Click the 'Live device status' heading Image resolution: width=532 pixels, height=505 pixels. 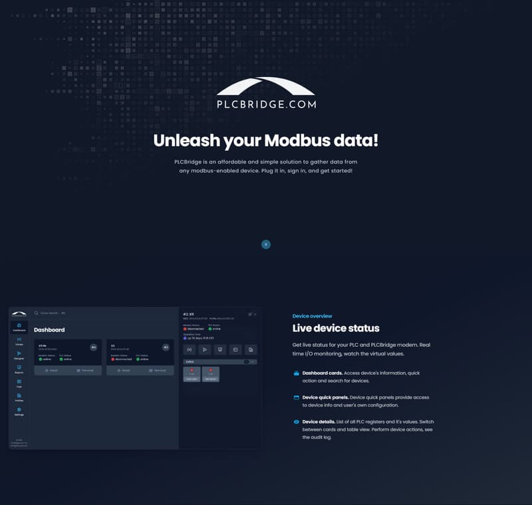[x=336, y=328]
